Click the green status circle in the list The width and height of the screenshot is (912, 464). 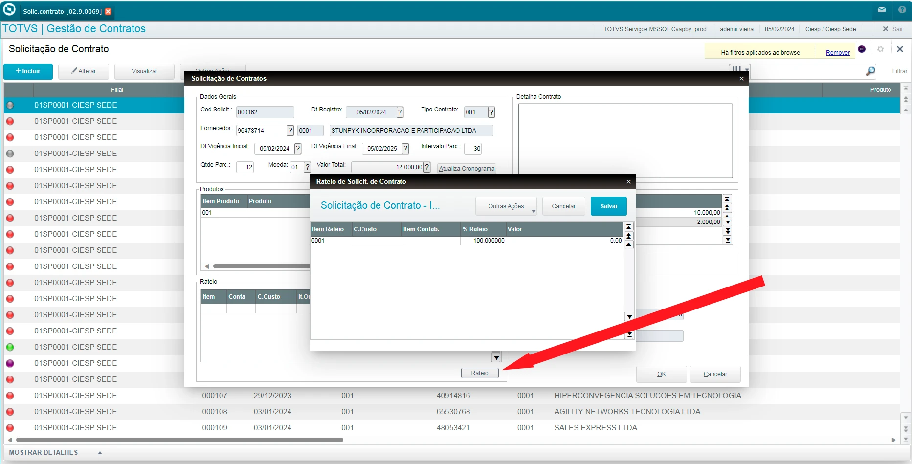[10, 347]
